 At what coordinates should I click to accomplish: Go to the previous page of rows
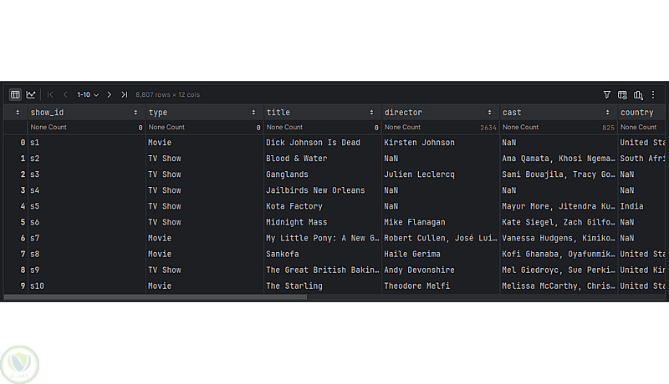coord(65,95)
